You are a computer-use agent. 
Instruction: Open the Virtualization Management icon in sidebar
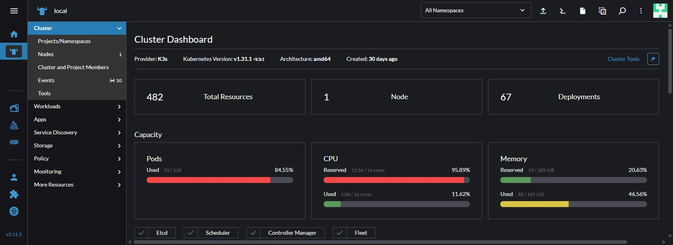tap(14, 142)
